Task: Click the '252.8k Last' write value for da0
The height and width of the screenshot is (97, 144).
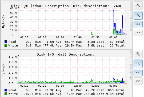Action: (x=94, y=94)
